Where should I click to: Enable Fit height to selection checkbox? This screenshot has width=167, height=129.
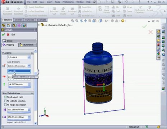pos(5,105)
